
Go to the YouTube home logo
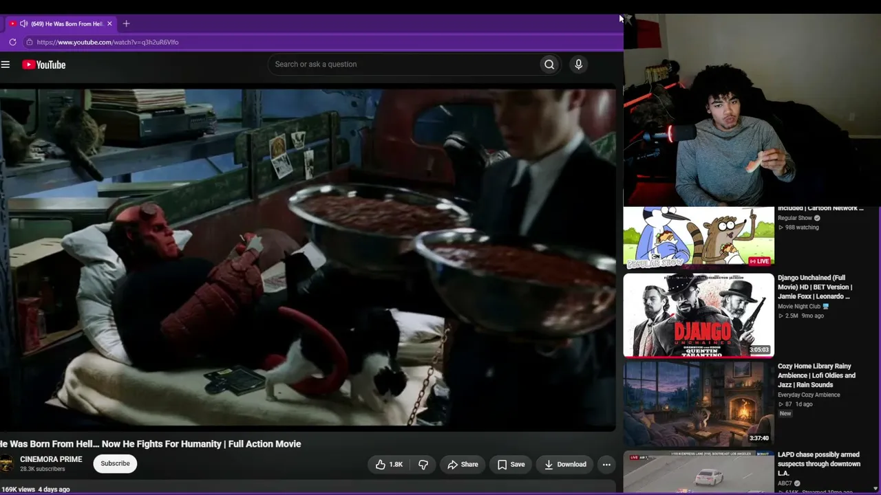pos(43,65)
